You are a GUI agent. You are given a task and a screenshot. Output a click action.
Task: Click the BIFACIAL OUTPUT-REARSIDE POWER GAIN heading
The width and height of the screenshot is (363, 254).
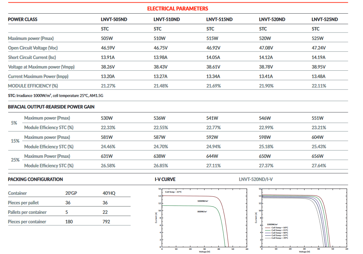tap(51, 107)
